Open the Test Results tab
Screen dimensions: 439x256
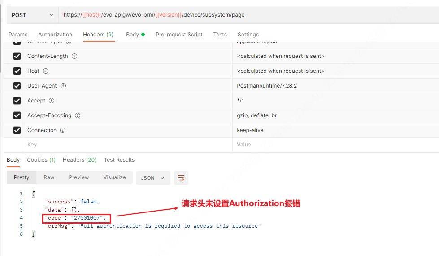click(119, 160)
